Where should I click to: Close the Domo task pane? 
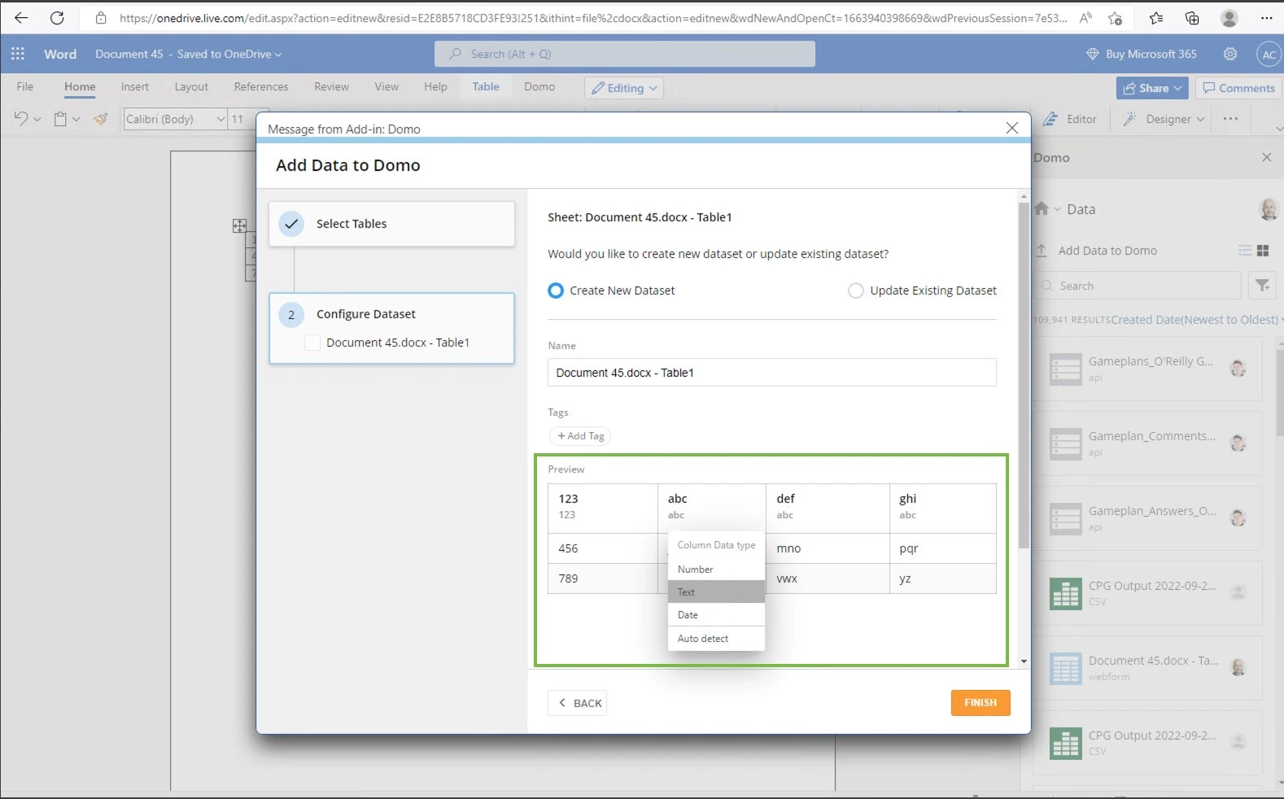1266,158
